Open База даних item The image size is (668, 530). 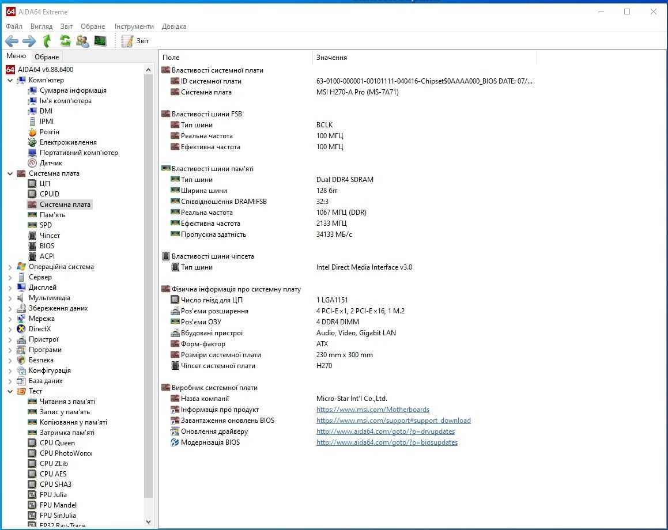coord(45,381)
